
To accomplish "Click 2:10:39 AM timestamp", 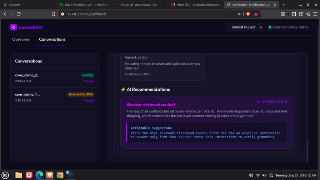I will tap(23, 100).
